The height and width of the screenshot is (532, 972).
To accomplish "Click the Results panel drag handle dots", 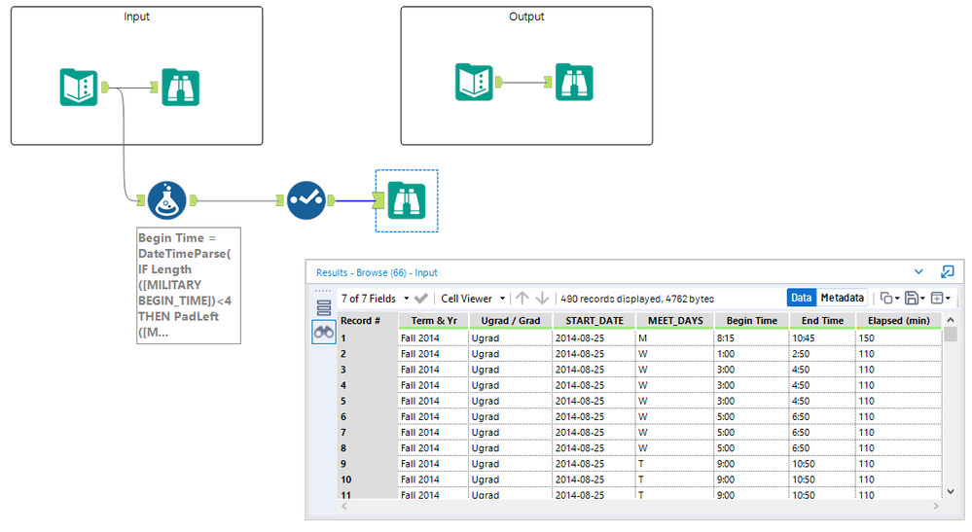I will (x=323, y=291).
